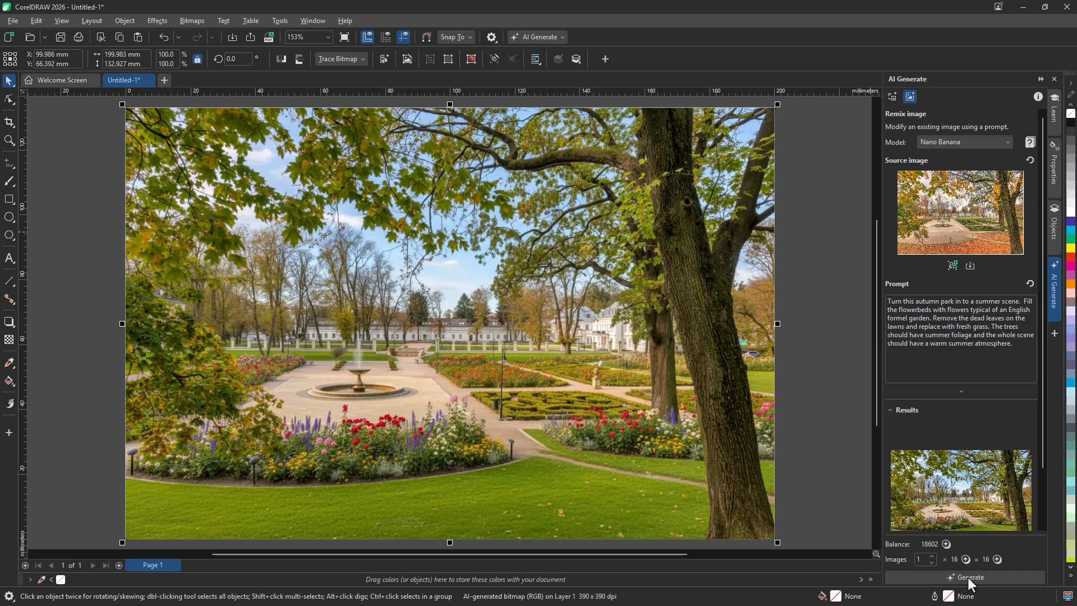Viewport: 1077px width, 606px height.
Task: Collapse the Results section
Action: [x=890, y=410]
